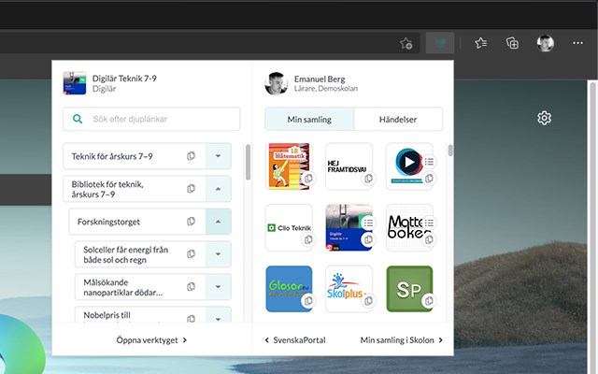
Task: Open Min samling i Skolon link
Action: (x=401, y=340)
